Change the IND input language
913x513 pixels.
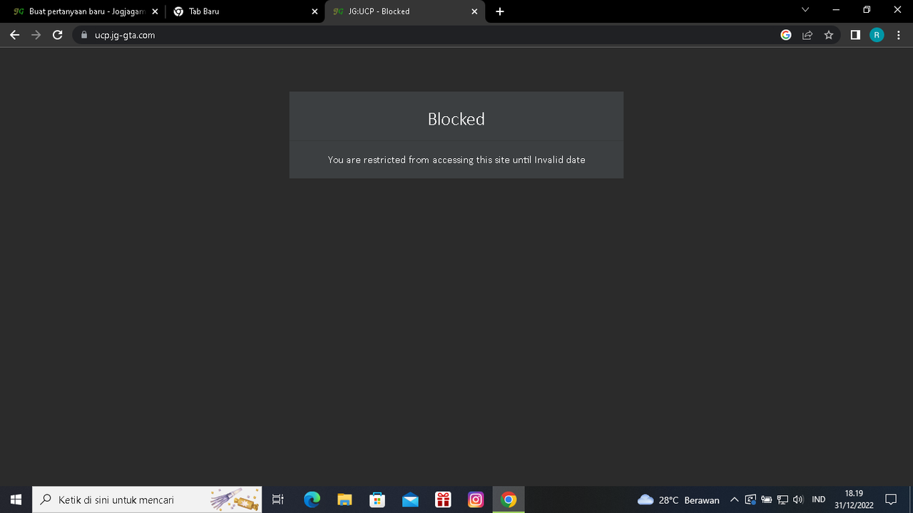[x=819, y=499]
